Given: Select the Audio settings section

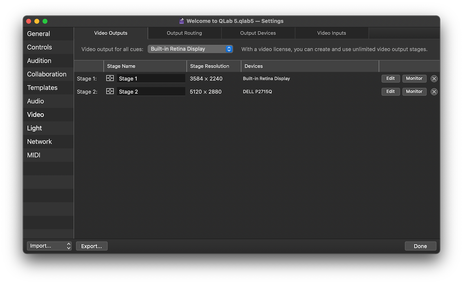Looking at the screenshot, I should 35,101.
